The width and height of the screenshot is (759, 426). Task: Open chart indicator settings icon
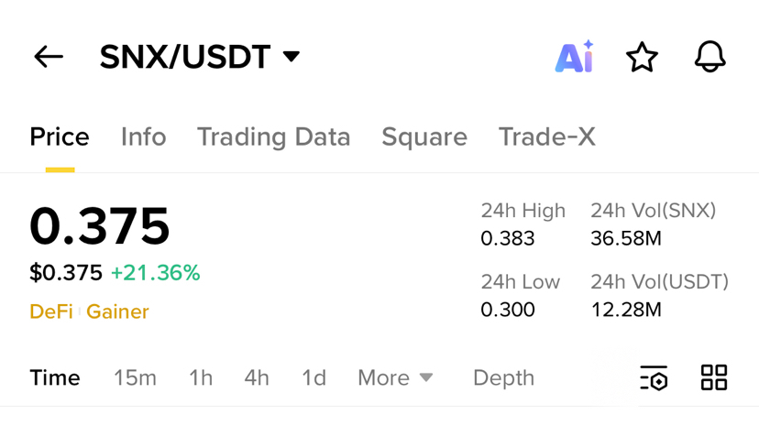(x=654, y=377)
